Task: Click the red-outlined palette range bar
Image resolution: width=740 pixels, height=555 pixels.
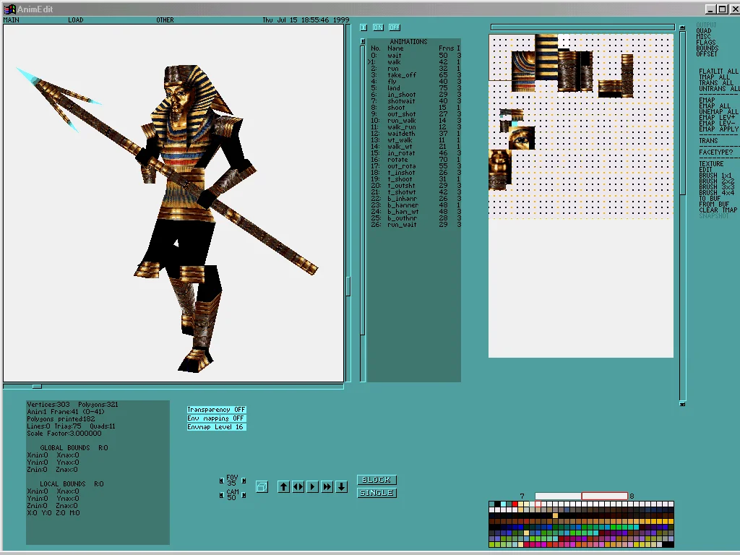Action: tap(605, 496)
